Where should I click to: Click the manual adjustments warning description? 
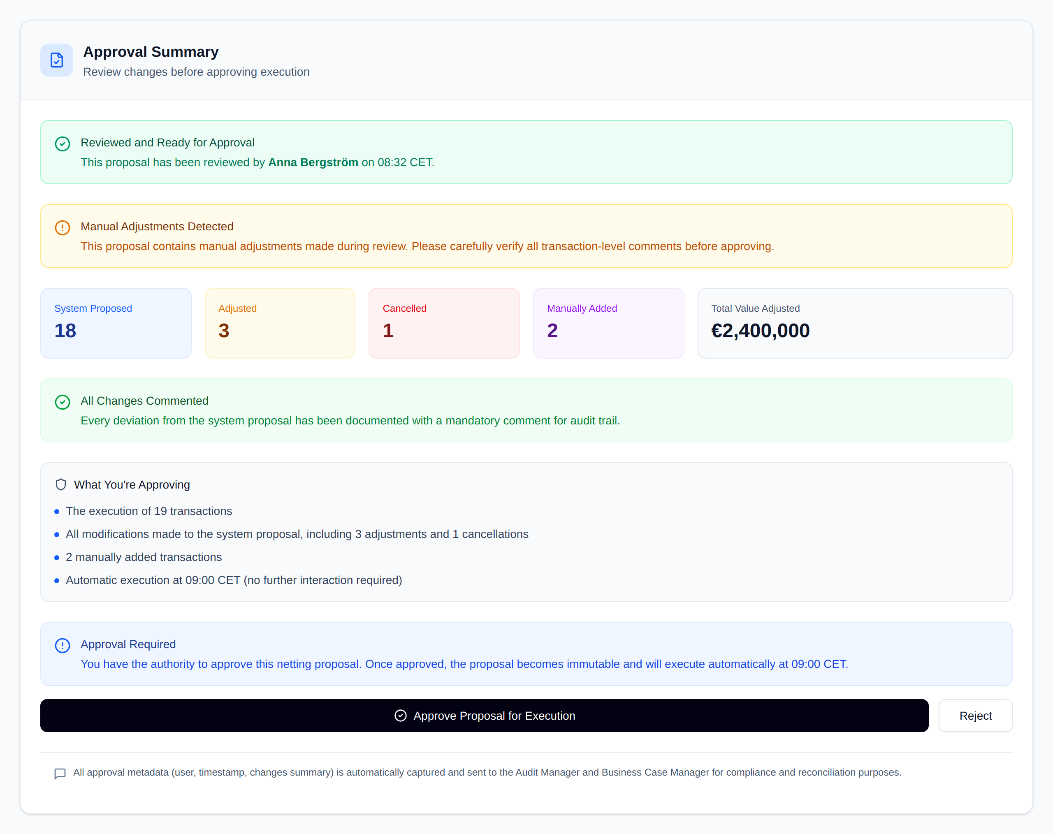(x=427, y=246)
